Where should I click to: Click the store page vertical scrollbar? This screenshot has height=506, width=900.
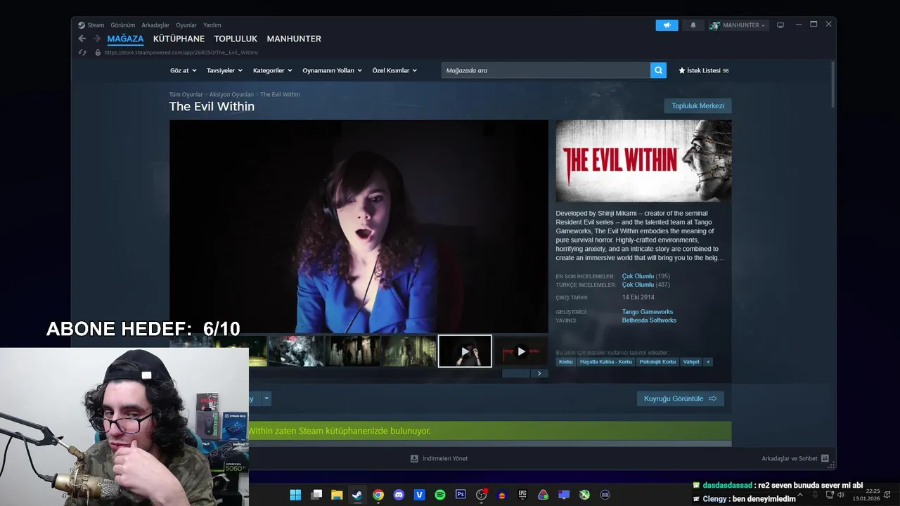(x=832, y=84)
